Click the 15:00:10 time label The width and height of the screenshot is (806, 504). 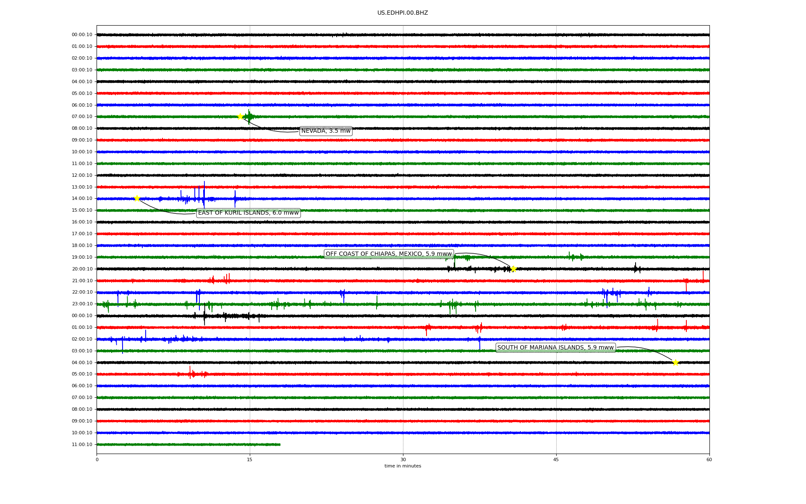pyautogui.click(x=82, y=210)
